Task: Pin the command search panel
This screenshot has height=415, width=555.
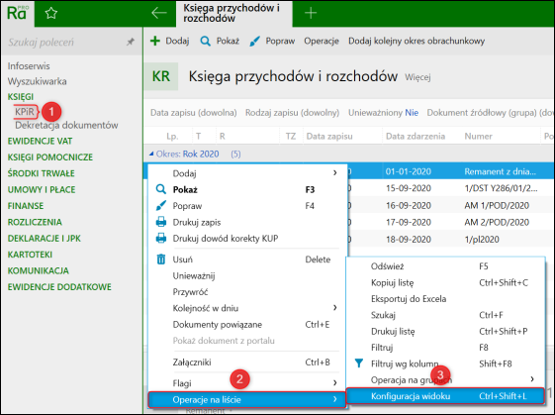Action: [131, 42]
